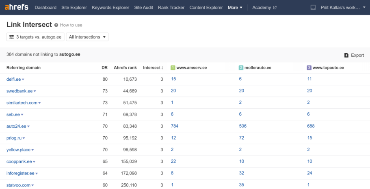Click the Referring domain column header
This screenshot has height=189, width=370.
(x=24, y=68)
